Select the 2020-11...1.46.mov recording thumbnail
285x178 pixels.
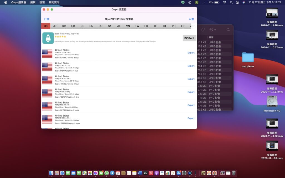point(272,13)
